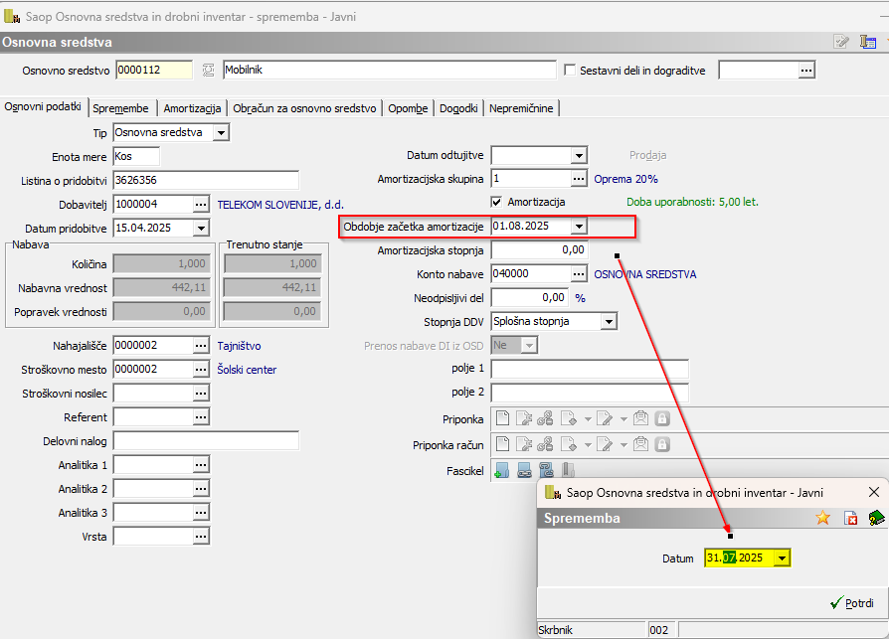Click into the Listina o pridobitvi field
The height and width of the screenshot is (639, 889).
[205, 180]
